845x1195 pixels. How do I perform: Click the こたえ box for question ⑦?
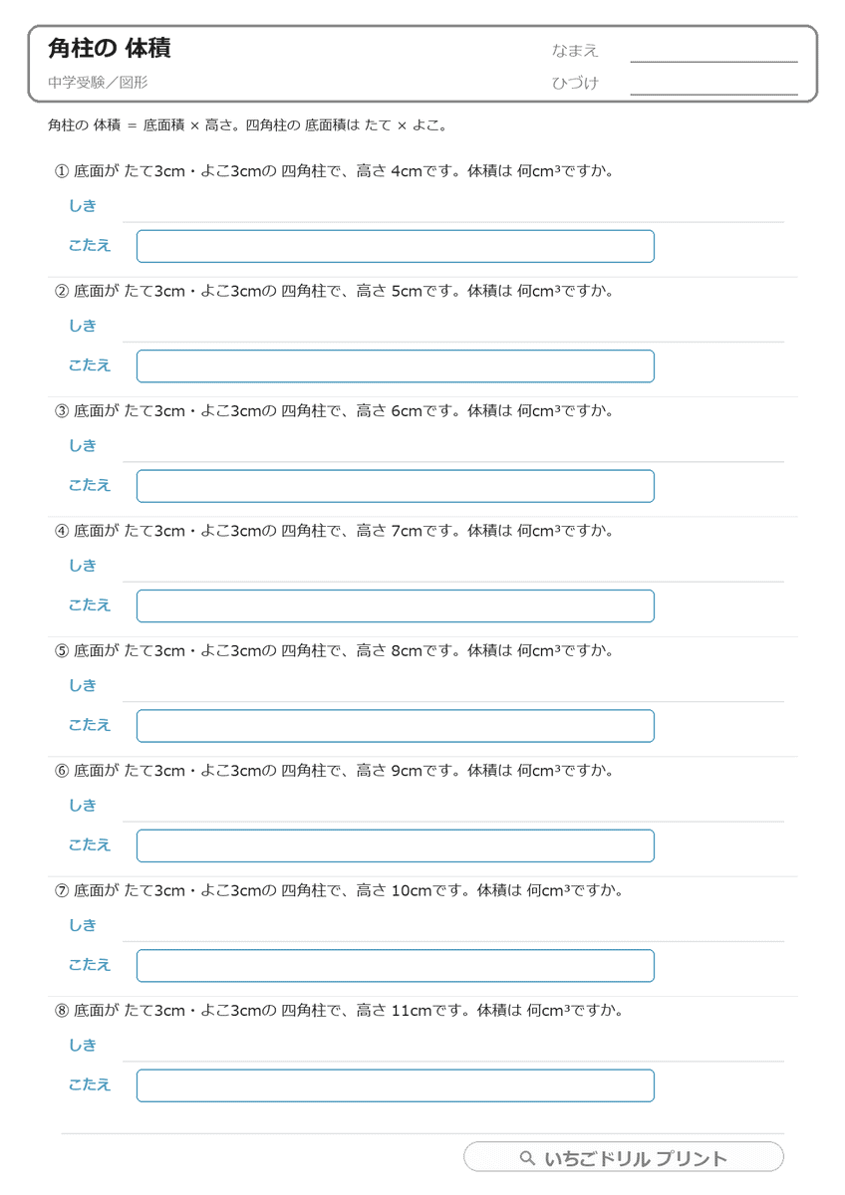point(396,966)
